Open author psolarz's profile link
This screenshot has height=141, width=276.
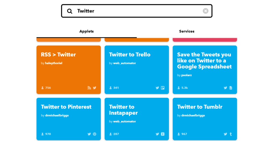pos(187,75)
